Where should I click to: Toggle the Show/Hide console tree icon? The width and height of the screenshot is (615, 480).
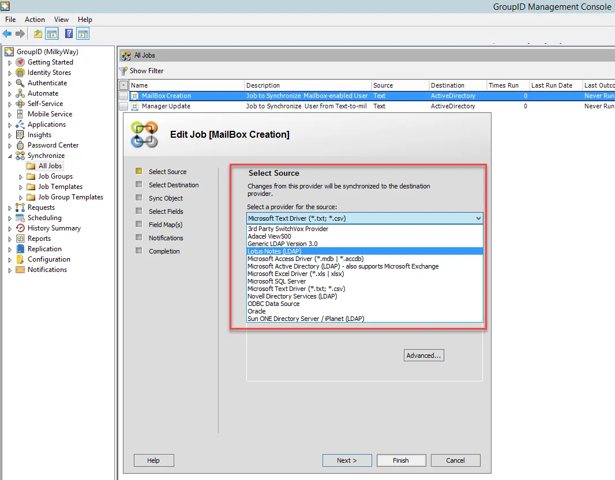click(52, 34)
